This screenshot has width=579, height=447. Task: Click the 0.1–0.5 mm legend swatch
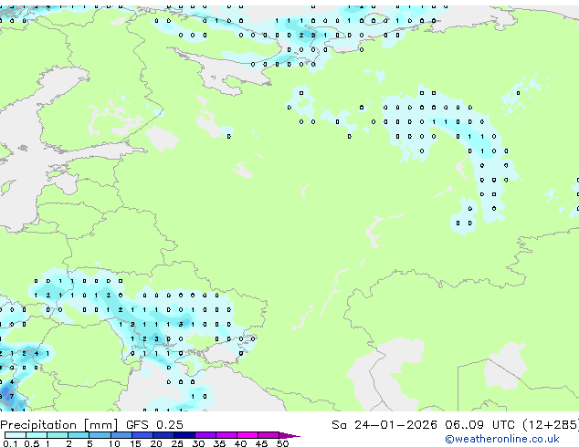coord(16,435)
